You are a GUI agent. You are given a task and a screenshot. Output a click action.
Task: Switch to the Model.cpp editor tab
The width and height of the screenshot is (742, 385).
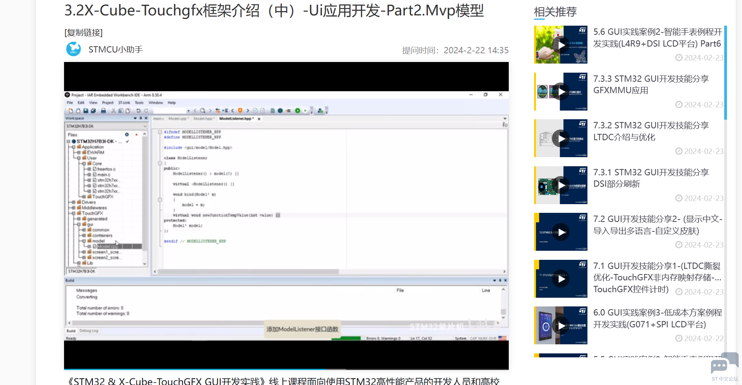tap(178, 118)
